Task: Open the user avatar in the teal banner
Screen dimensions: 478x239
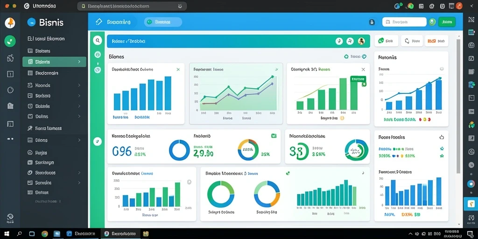Action: (x=362, y=41)
